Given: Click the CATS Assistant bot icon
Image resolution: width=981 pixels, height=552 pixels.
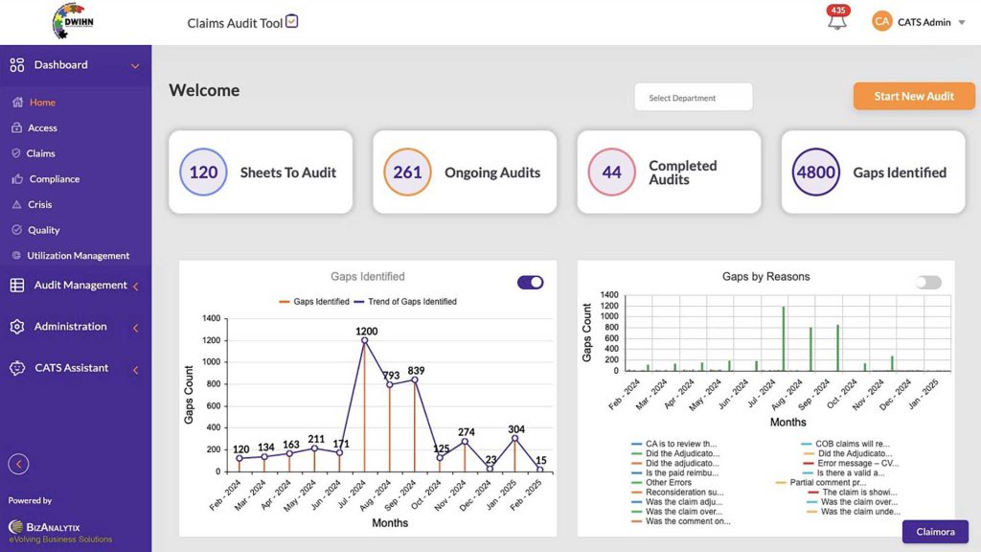Looking at the screenshot, I should point(16,368).
